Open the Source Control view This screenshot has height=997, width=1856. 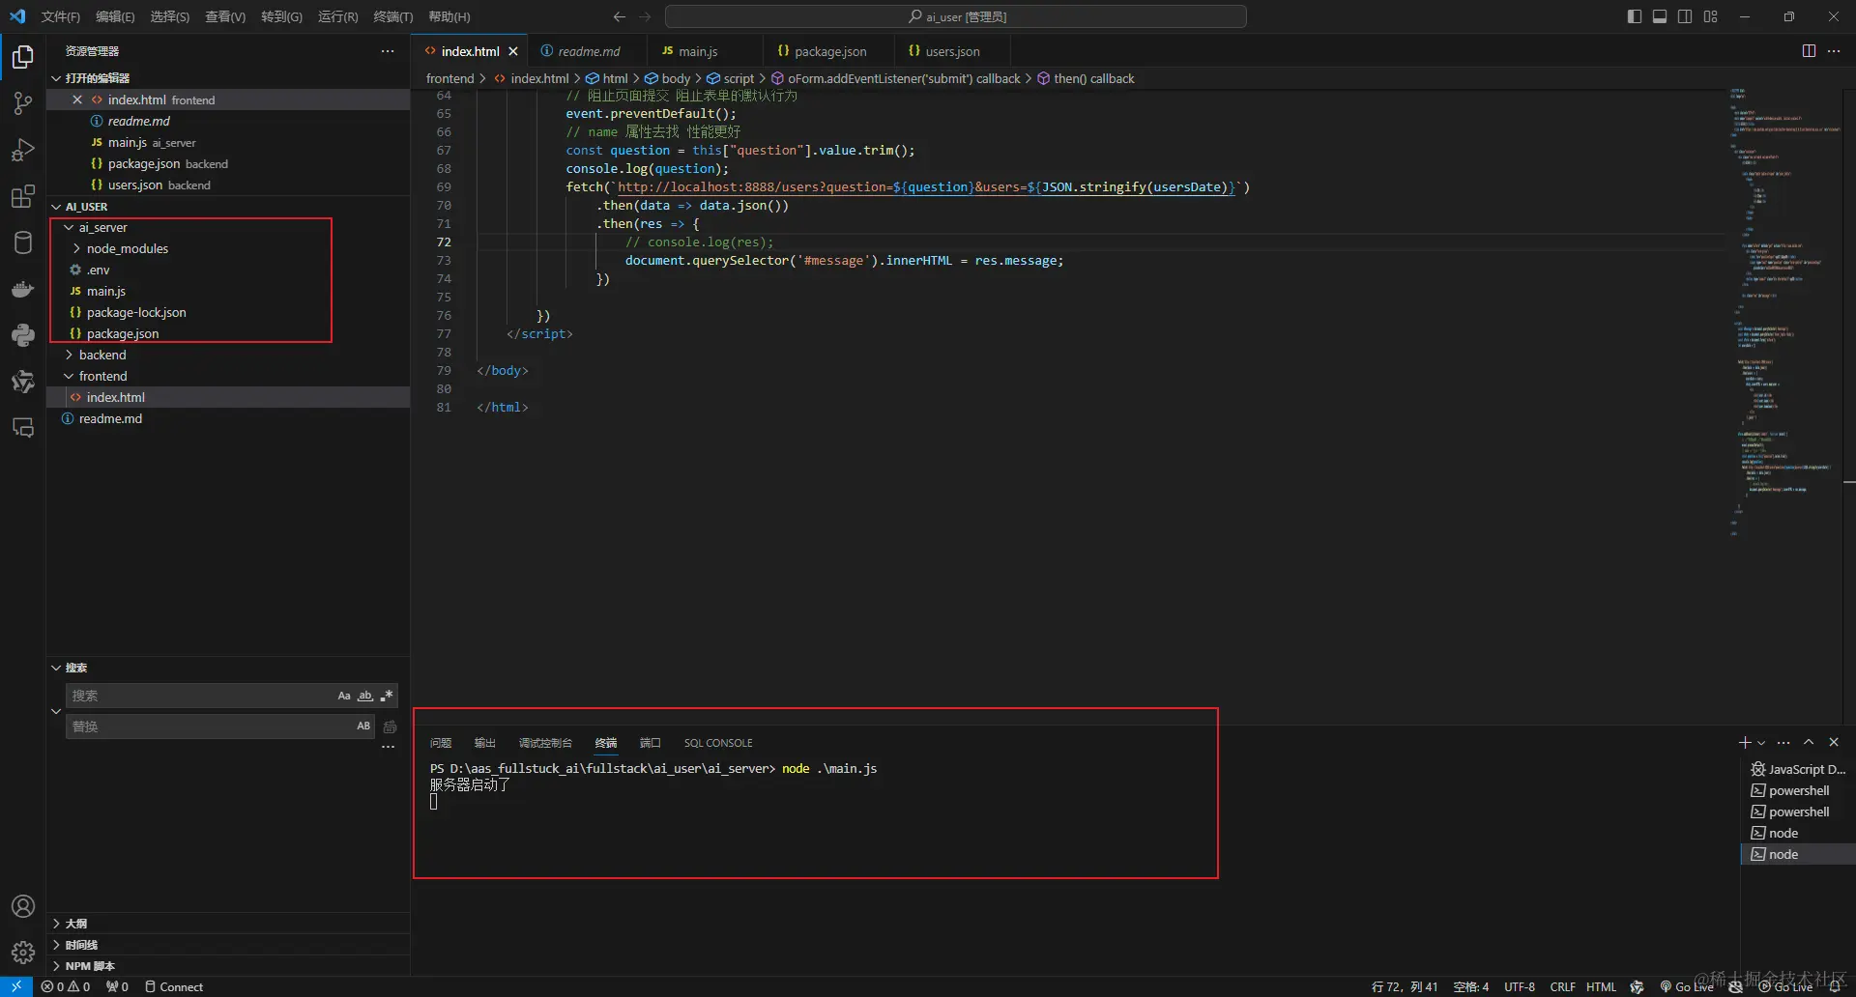(23, 103)
